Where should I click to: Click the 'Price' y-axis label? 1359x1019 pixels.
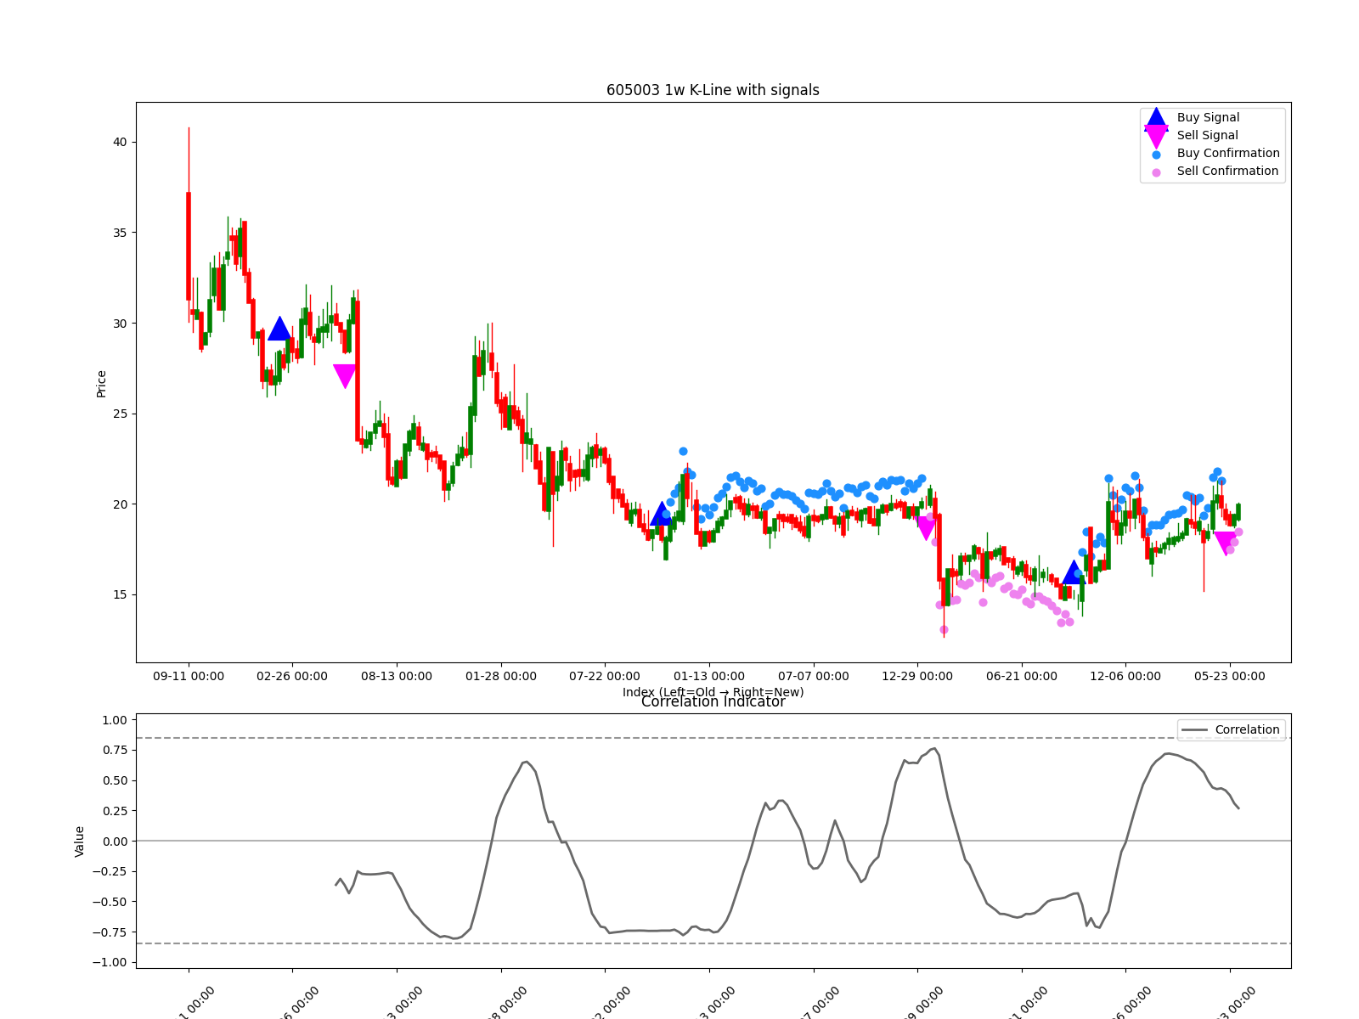(101, 384)
